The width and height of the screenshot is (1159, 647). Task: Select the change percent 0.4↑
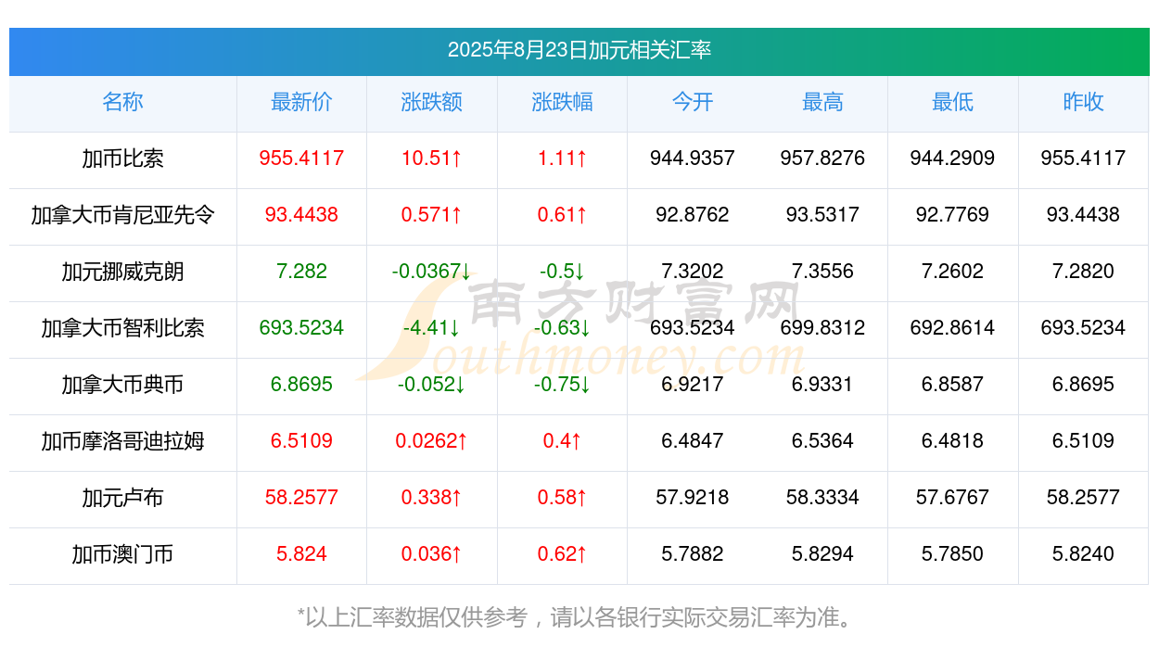pyautogui.click(x=562, y=441)
